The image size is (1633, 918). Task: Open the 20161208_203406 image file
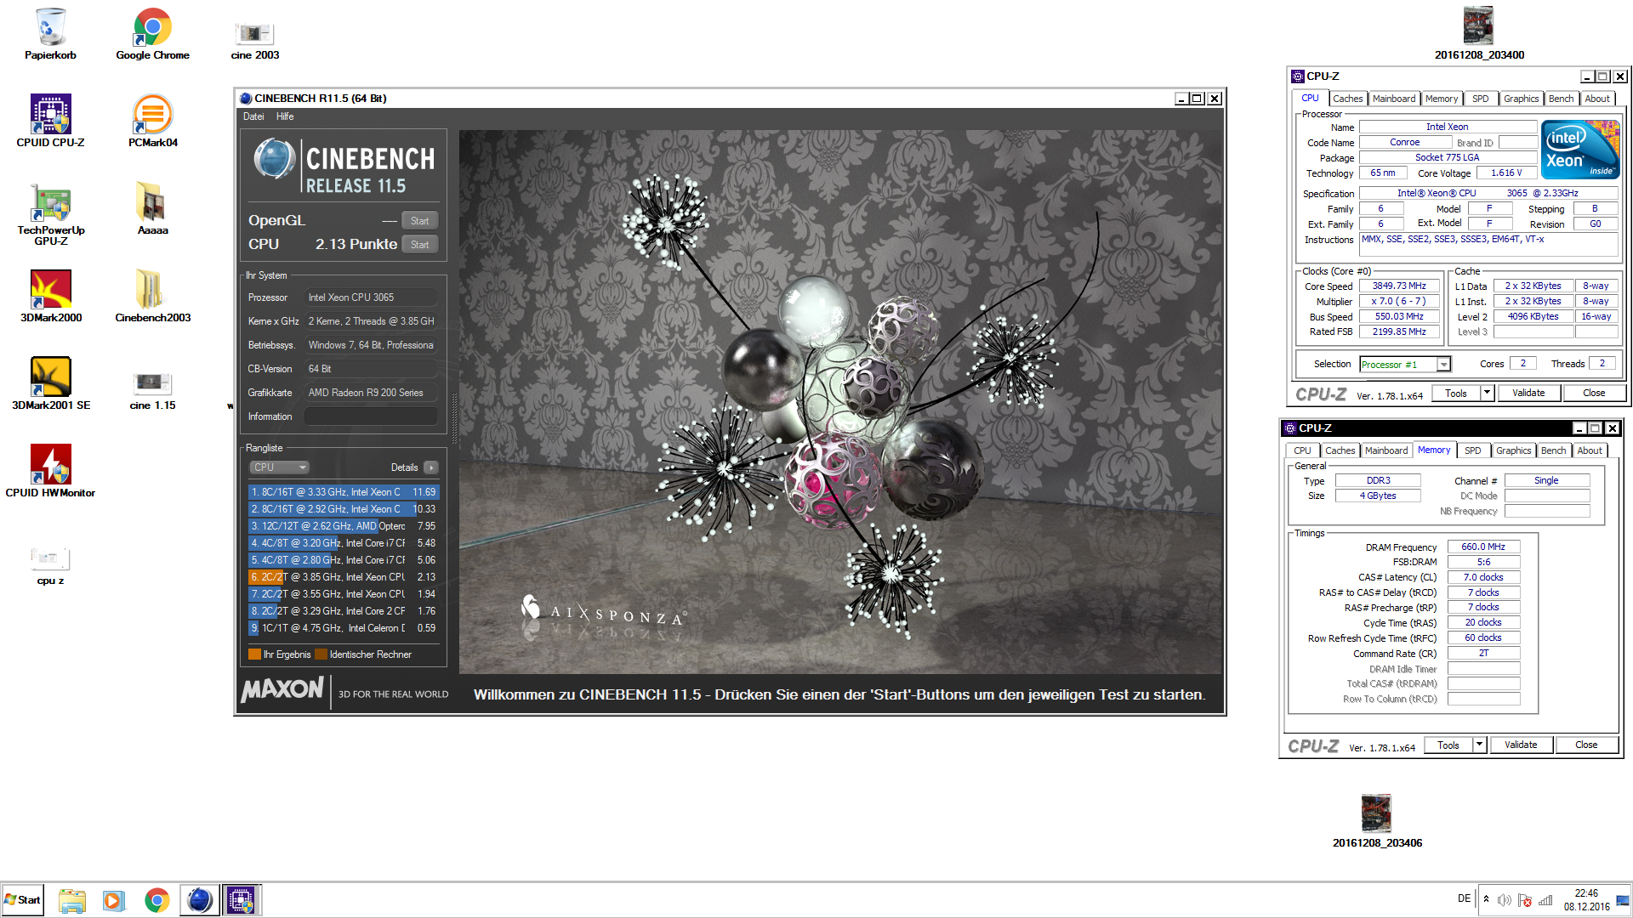click(1377, 820)
